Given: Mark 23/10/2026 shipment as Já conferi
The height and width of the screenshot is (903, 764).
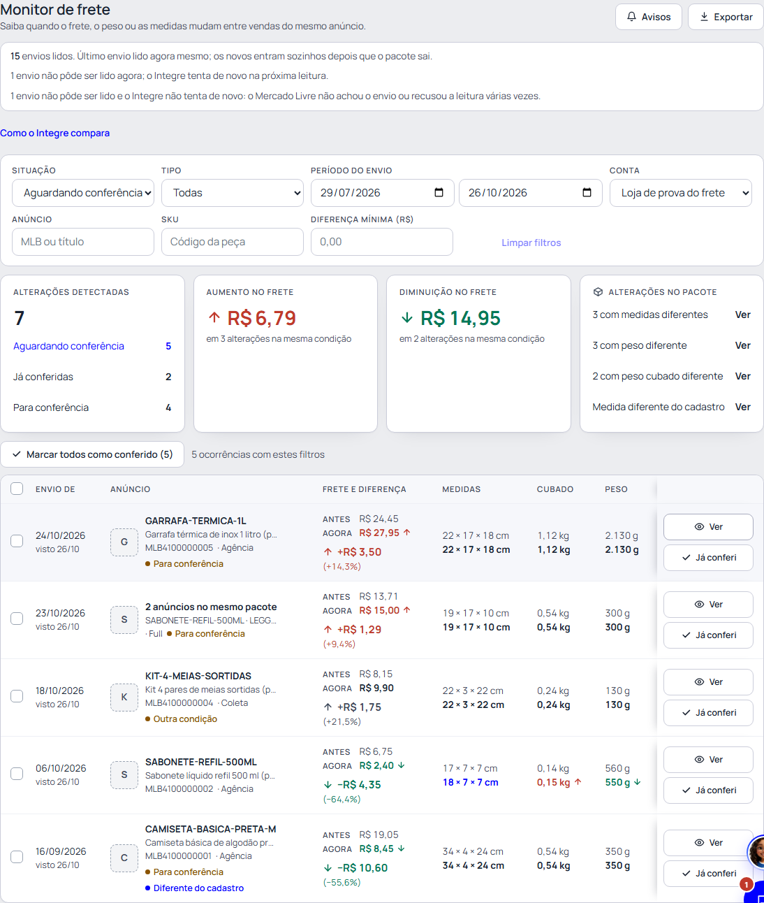Looking at the screenshot, I should click(708, 635).
